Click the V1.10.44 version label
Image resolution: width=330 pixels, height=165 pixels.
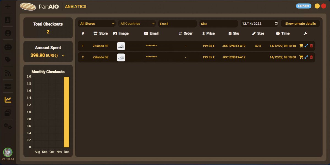[8, 160]
